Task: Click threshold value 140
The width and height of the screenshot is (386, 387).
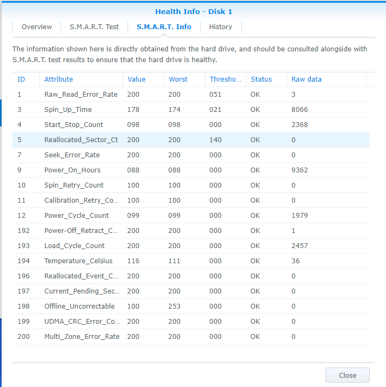Action: pyautogui.click(x=215, y=139)
